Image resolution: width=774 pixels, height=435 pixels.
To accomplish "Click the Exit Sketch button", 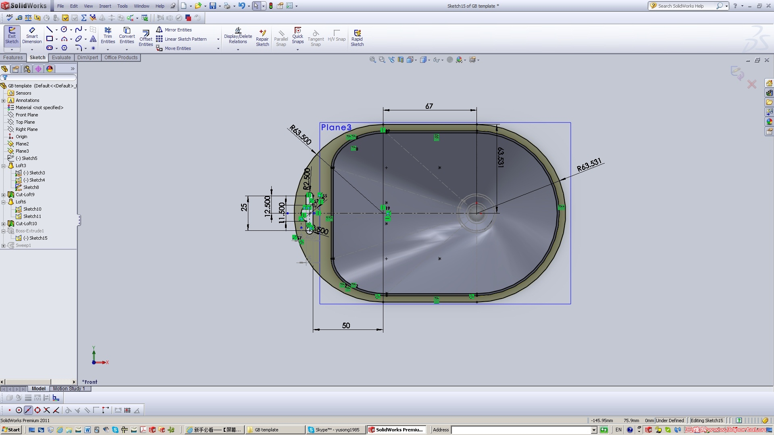I will (x=12, y=35).
